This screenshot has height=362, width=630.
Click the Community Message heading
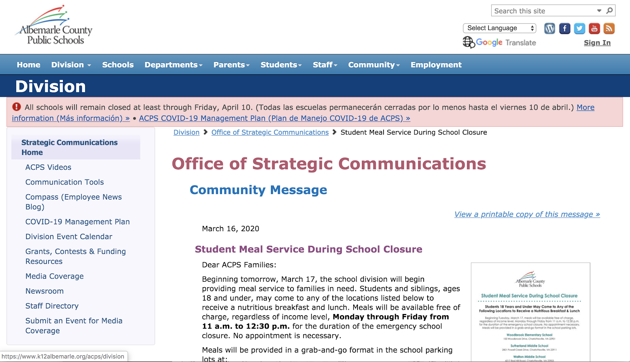tap(258, 190)
